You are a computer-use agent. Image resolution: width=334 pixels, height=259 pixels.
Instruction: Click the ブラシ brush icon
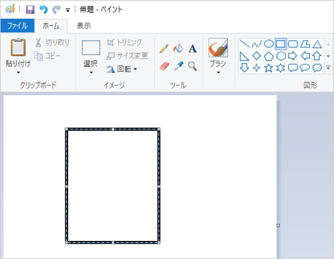[x=218, y=47]
